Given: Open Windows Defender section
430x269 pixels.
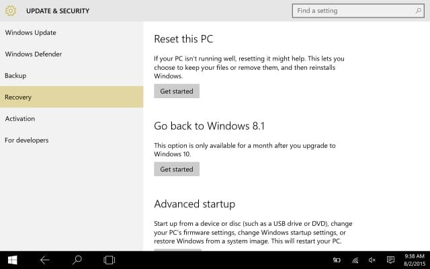Looking at the screenshot, I should pyautogui.click(x=72, y=54).
